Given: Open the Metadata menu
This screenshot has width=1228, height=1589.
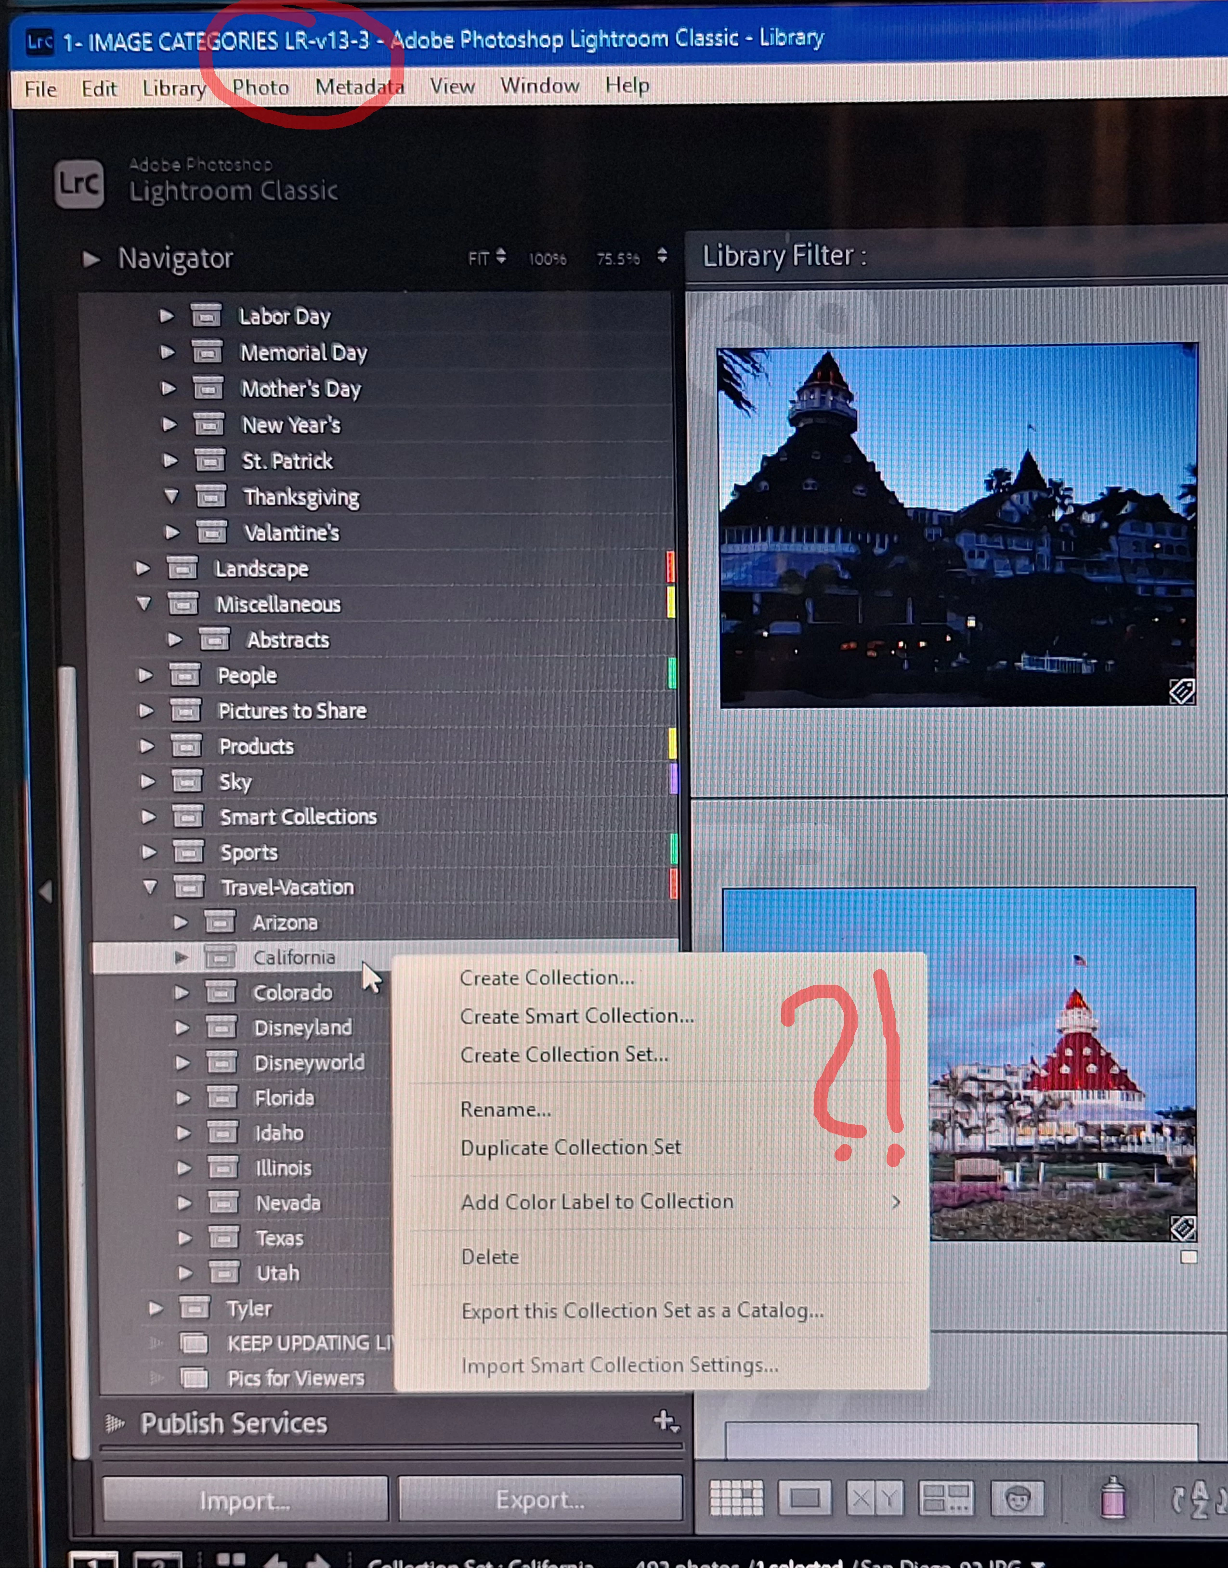Looking at the screenshot, I should click(x=359, y=87).
